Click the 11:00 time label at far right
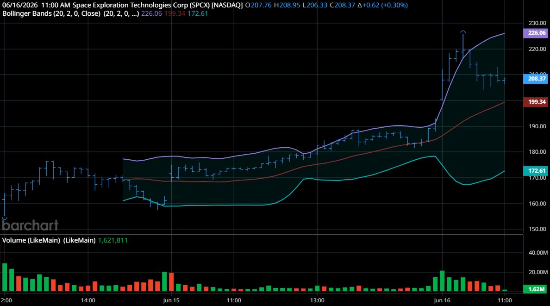Image resolution: width=550 pixels, height=306 pixels. tap(505, 300)
